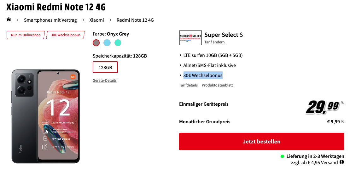This screenshot has width=350, height=173.
Task: Open the Xiaomi breadcrumb link
Action: [x=97, y=20]
